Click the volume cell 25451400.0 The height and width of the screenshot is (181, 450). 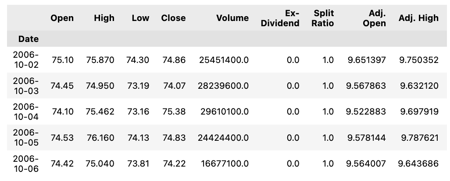pyautogui.click(x=224, y=60)
